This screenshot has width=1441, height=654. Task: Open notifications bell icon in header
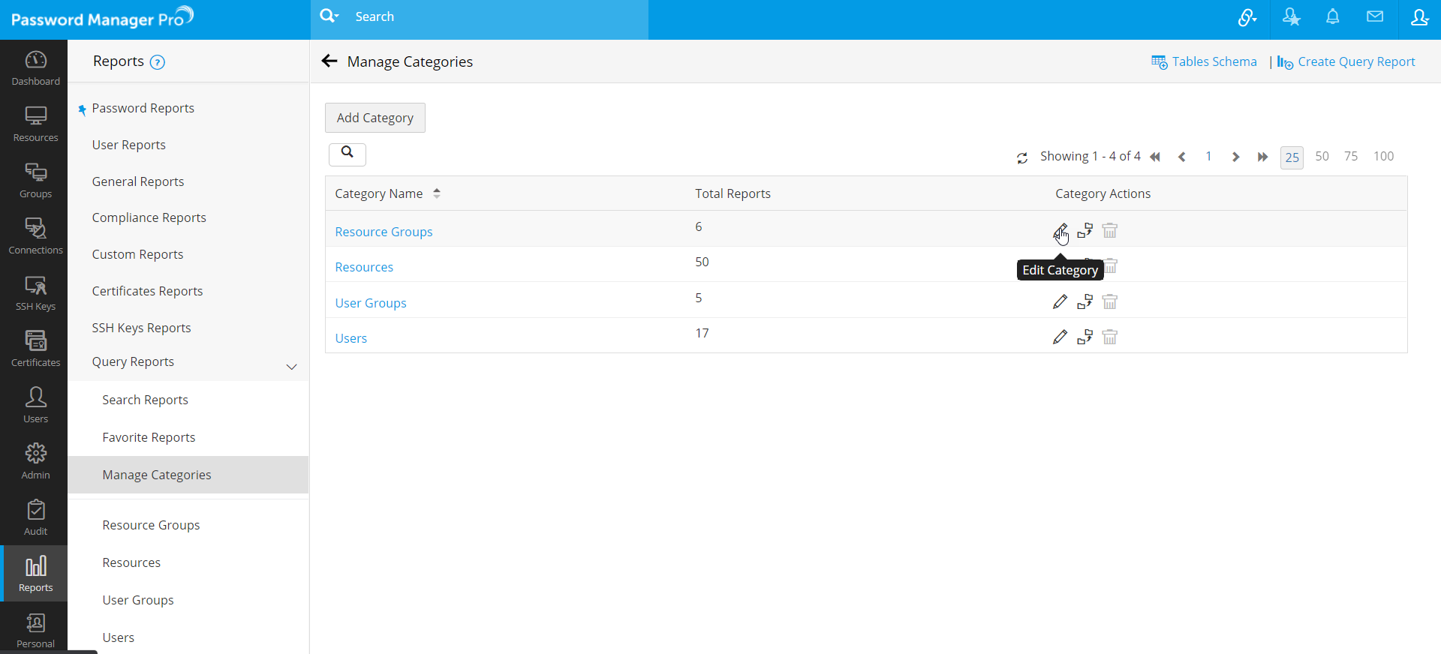1332,17
